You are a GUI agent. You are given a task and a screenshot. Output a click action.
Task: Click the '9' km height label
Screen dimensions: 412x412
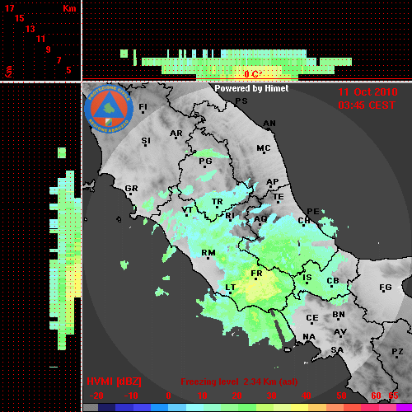point(49,49)
